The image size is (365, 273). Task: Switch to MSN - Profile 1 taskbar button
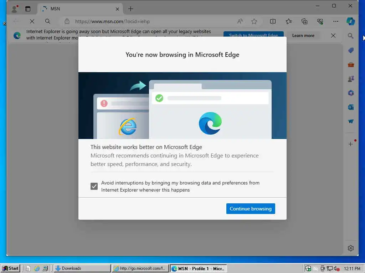199,269
